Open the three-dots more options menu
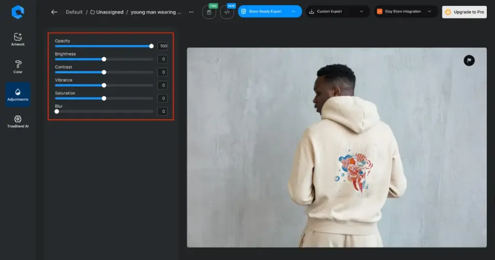 coord(191,12)
